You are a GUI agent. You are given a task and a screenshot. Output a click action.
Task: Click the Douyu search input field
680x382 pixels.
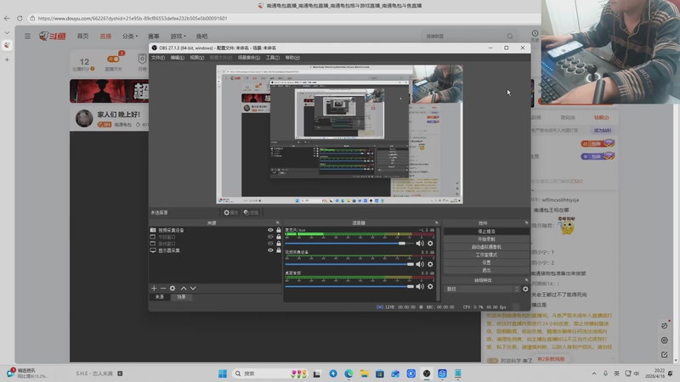click(463, 36)
